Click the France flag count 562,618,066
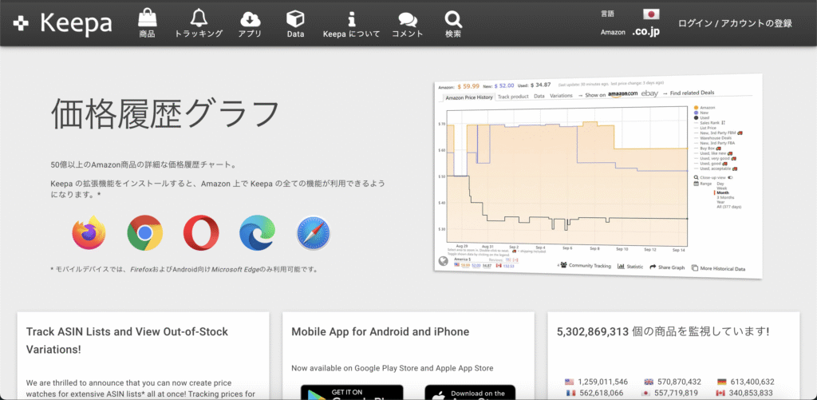This screenshot has width=817, height=400. (x=594, y=394)
